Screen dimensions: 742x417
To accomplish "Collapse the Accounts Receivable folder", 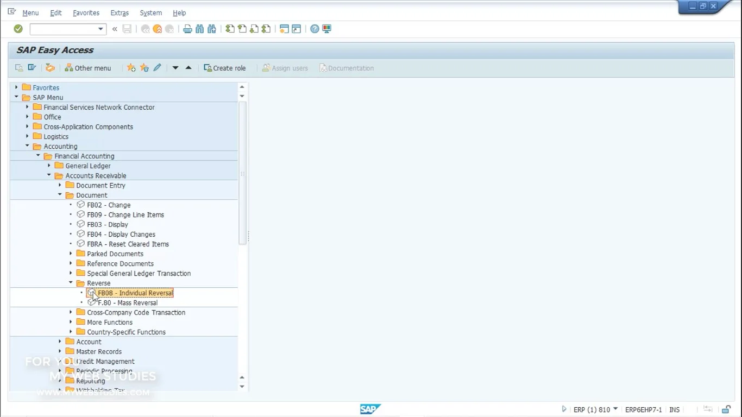I will 49,175.
